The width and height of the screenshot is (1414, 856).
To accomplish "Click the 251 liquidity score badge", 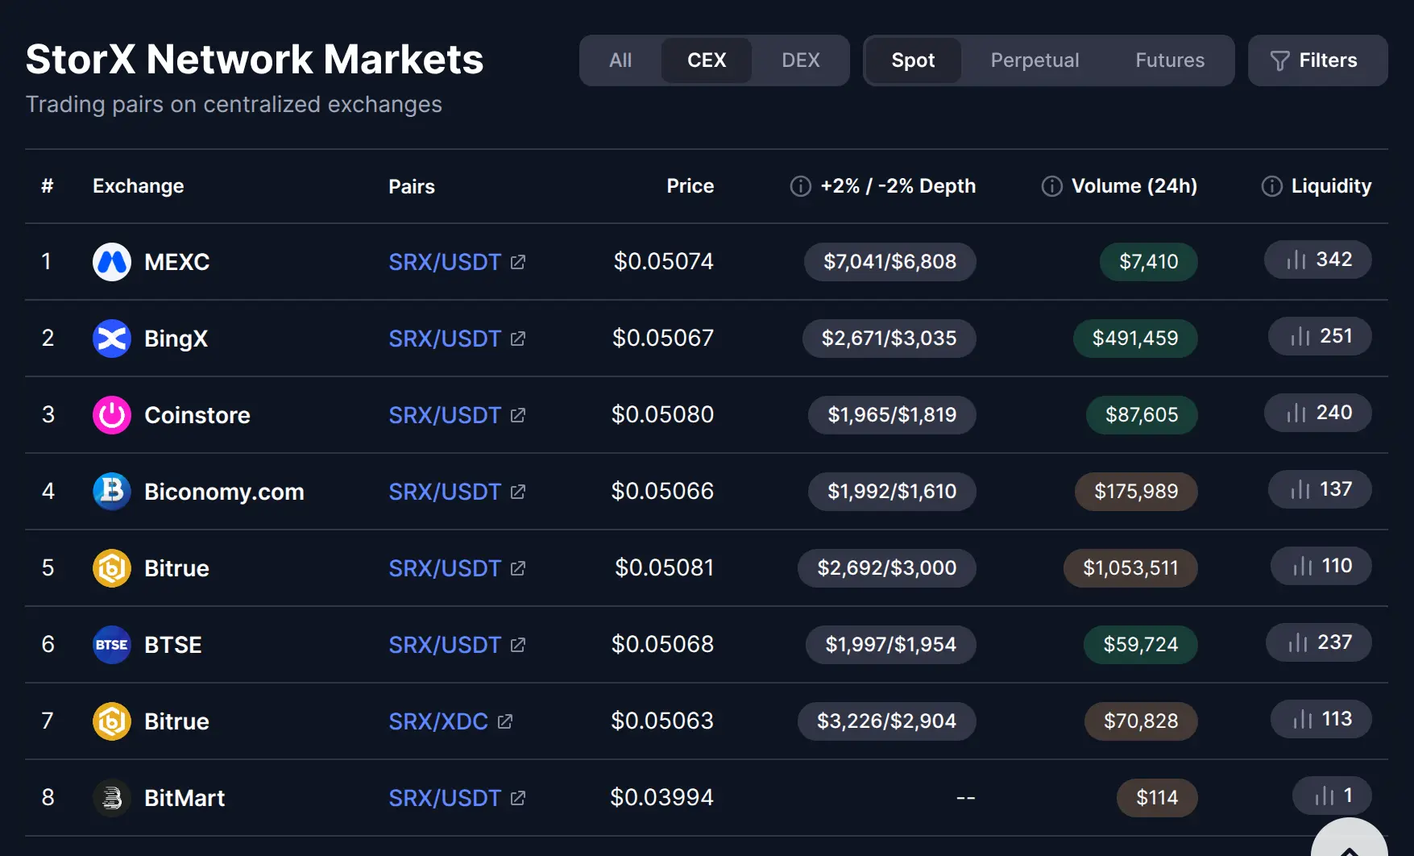I will coord(1320,336).
